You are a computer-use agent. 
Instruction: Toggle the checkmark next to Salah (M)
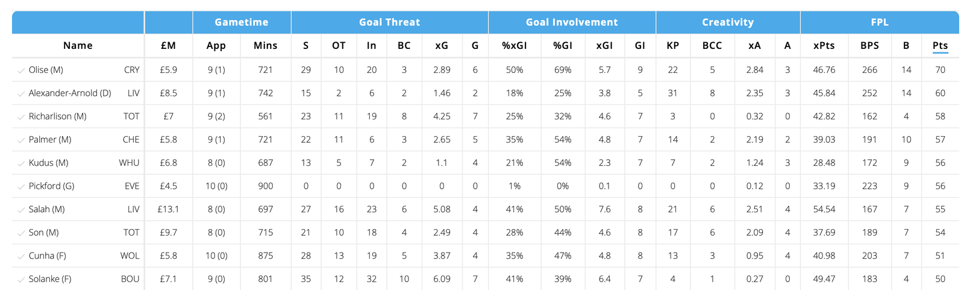pos(21,210)
